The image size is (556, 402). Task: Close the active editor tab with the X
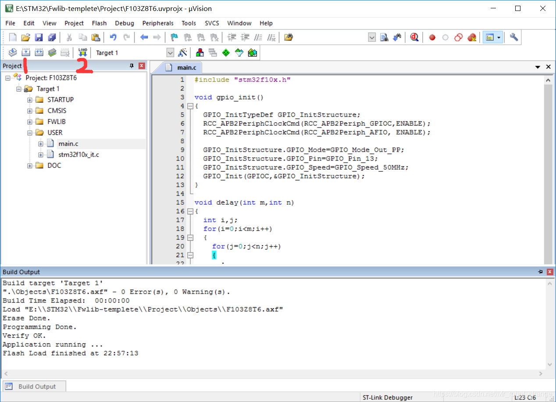pos(548,67)
